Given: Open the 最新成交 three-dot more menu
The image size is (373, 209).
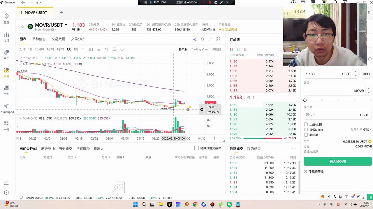Looking at the screenshot, I should [294, 148].
